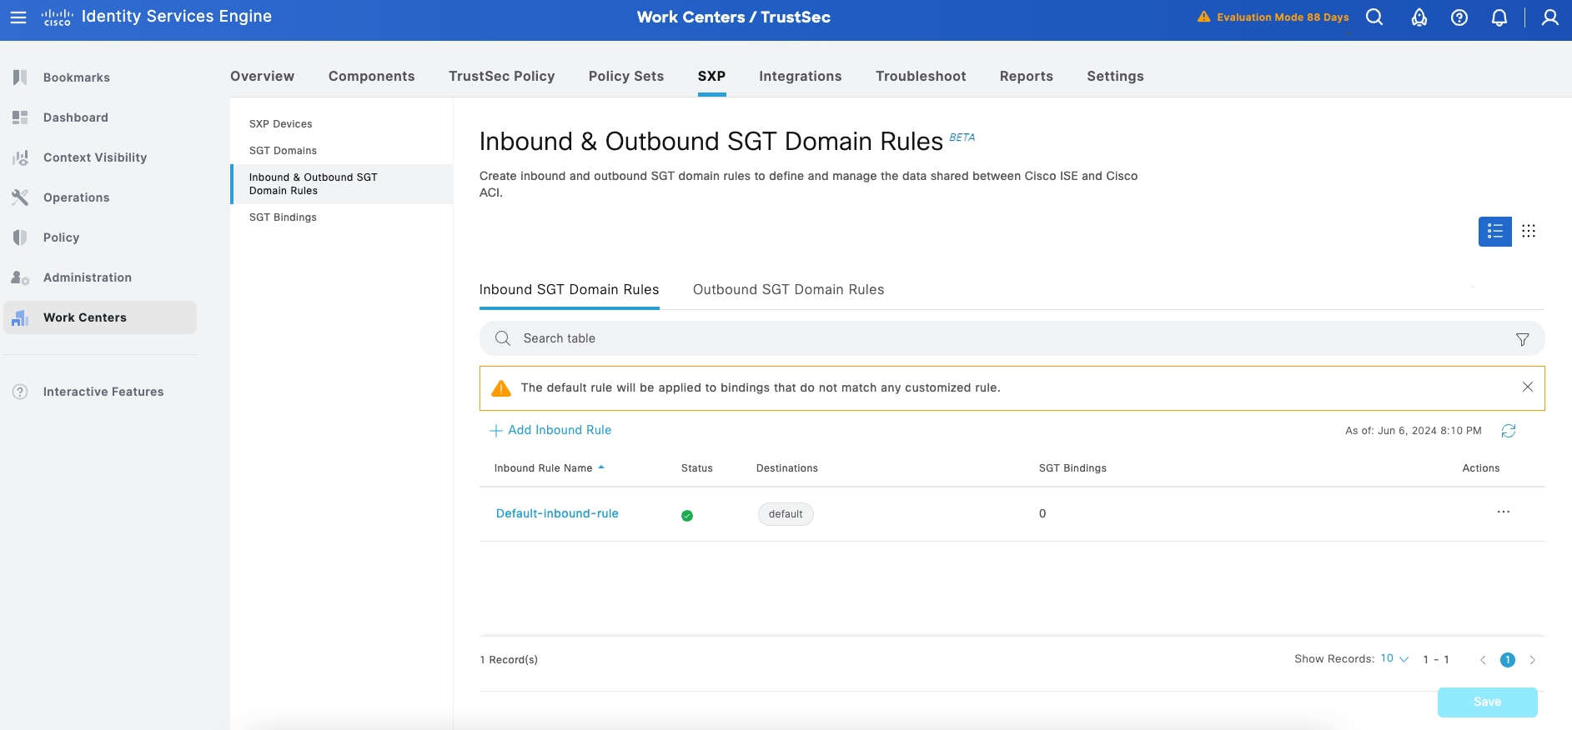Expand the Show Records dropdown
This screenshot has height=730, width=1572.
coord(1394,659)
